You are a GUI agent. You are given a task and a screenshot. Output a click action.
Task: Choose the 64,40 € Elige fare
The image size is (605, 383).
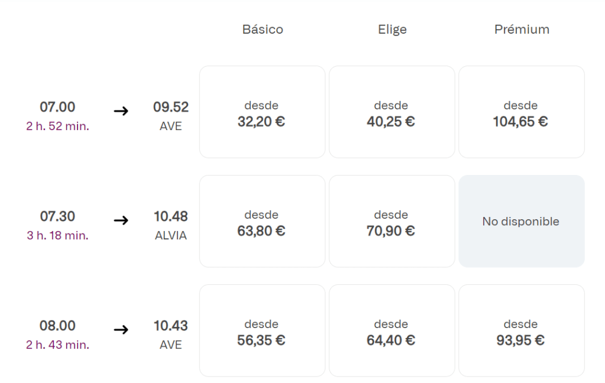392,331
